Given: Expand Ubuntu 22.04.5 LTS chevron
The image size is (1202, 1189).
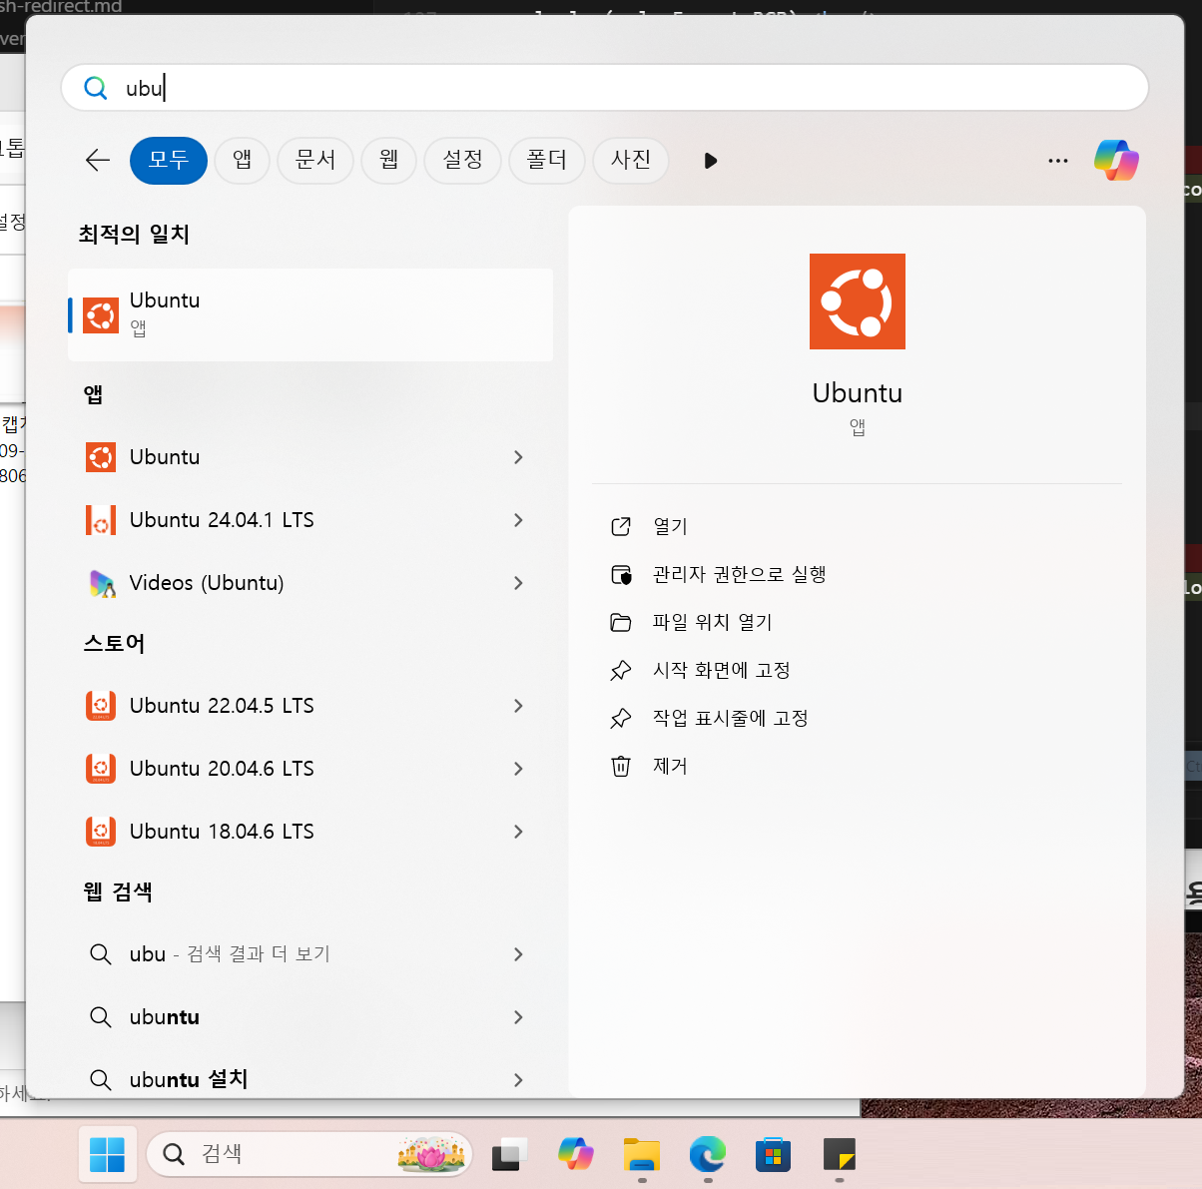Looking at the screenshot, I should click(x=518, y=706).
